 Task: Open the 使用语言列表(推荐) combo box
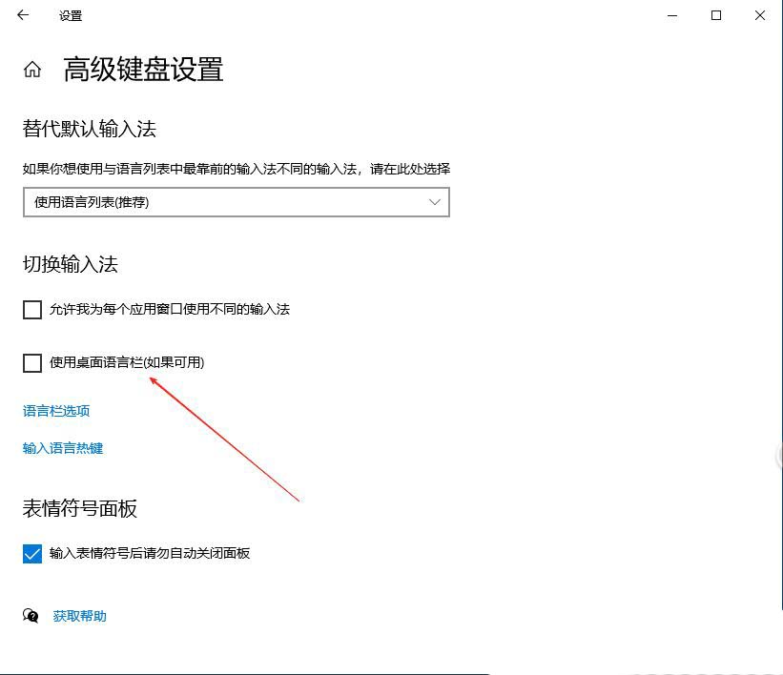(x=236, y=202)
